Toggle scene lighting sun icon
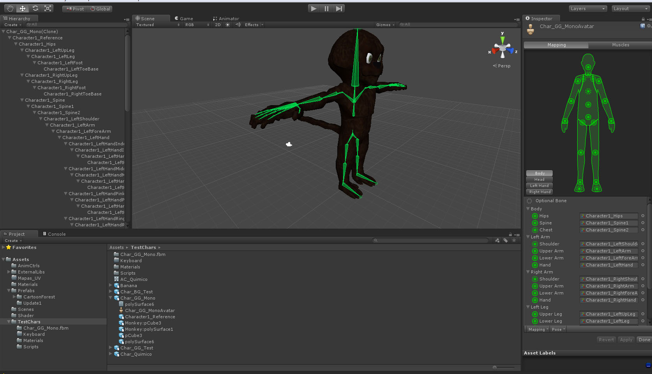This screenshot has width=652, height=374. (227, 25)
